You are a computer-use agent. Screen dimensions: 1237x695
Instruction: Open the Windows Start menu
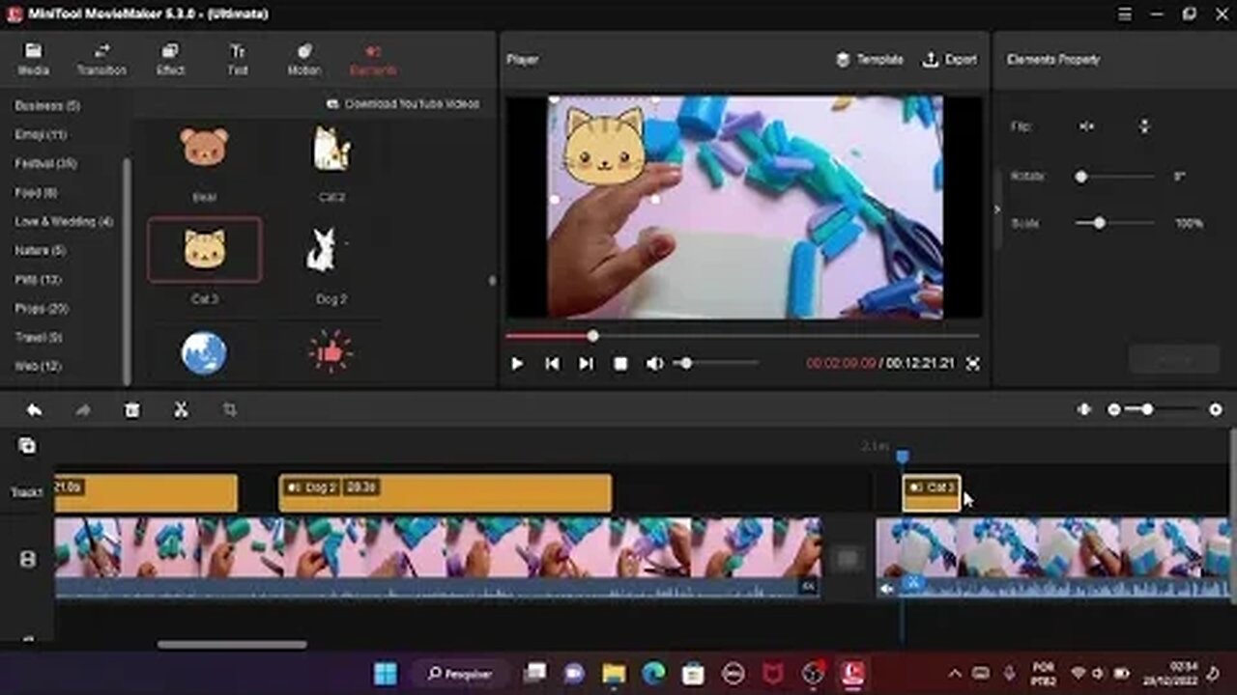386,673
